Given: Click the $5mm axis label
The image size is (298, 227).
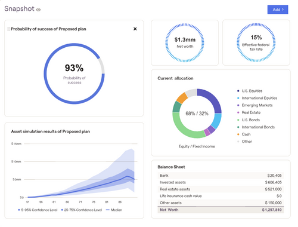Looking at the screenshot, I should [x=17, y=179].
